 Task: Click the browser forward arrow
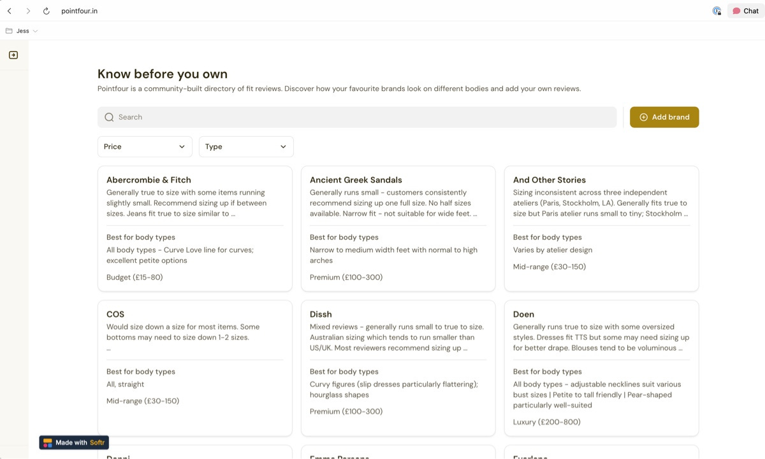click(28, 11)
